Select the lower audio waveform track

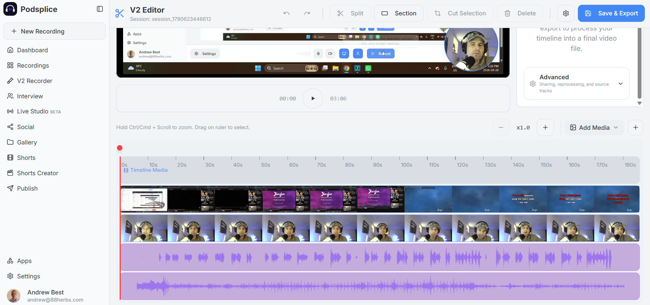tap(380, 286)
